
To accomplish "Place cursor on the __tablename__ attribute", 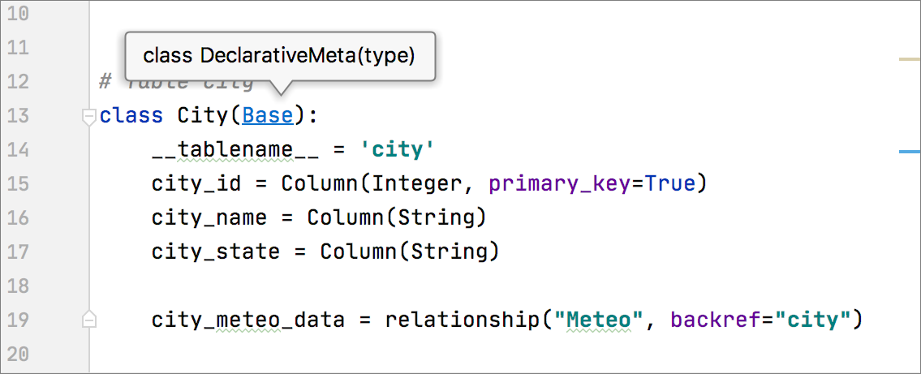I will (x=222, y=150).
